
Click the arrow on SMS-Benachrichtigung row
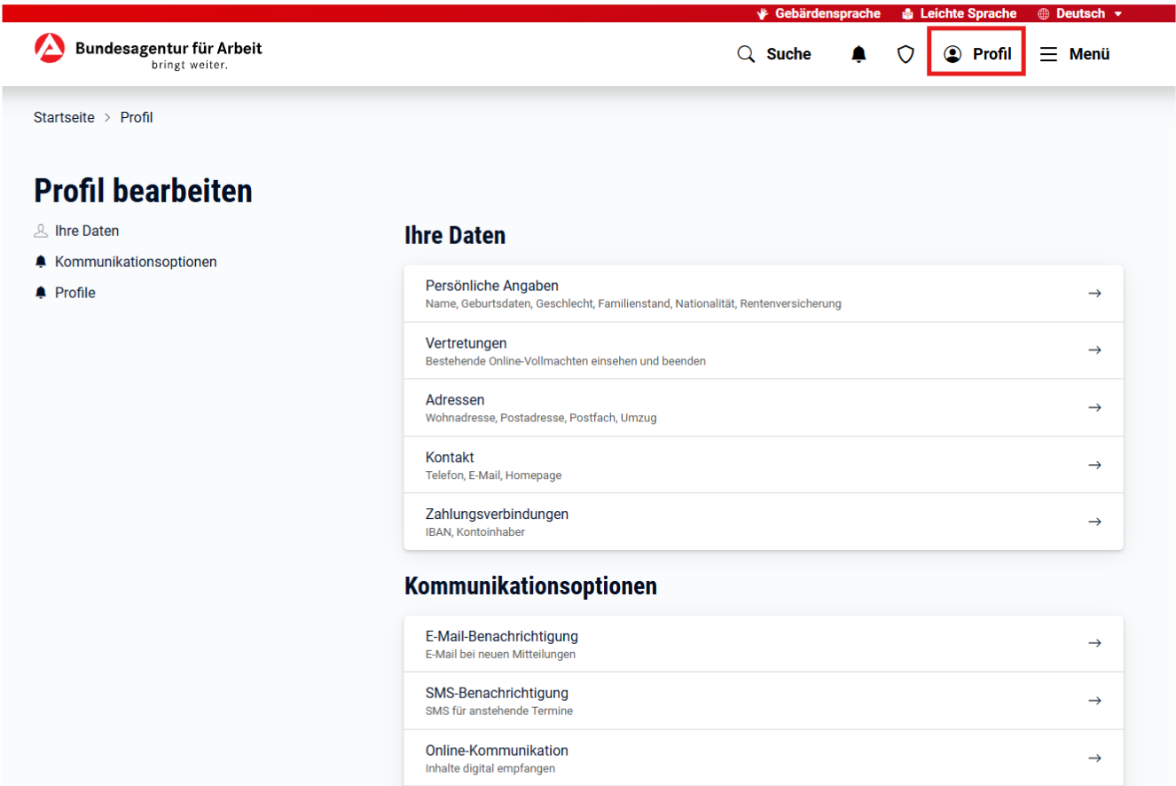click(1094, 701)
